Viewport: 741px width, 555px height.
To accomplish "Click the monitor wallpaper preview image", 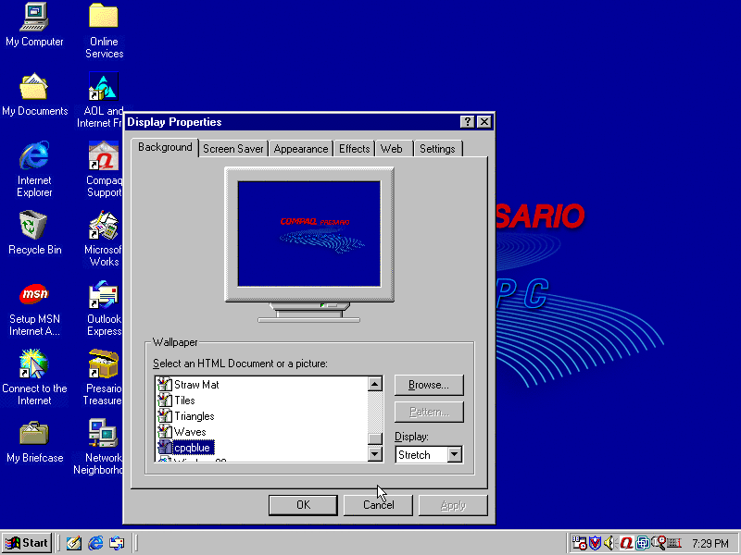I will tap(309, 234).
